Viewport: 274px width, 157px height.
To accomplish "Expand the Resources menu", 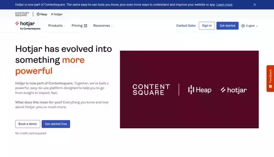I will point(103,26).
